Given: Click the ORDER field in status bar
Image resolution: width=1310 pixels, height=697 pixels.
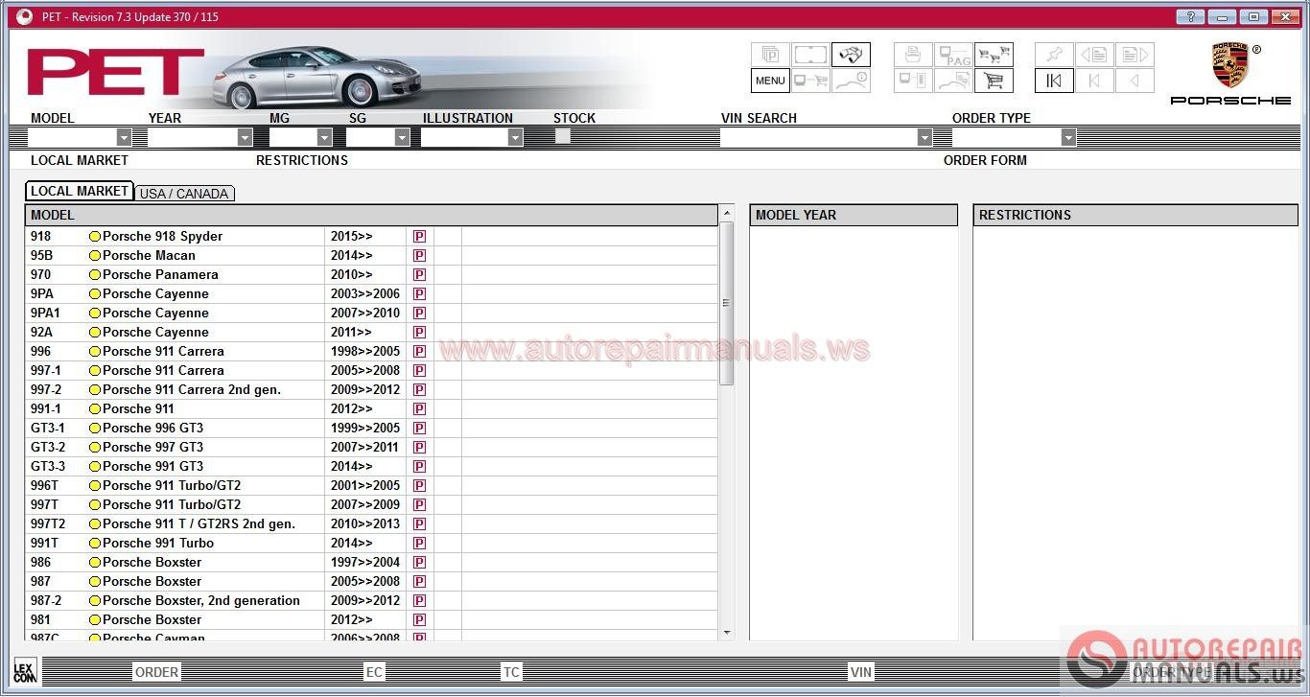Looking at the screenshot, I should [156, 672].
